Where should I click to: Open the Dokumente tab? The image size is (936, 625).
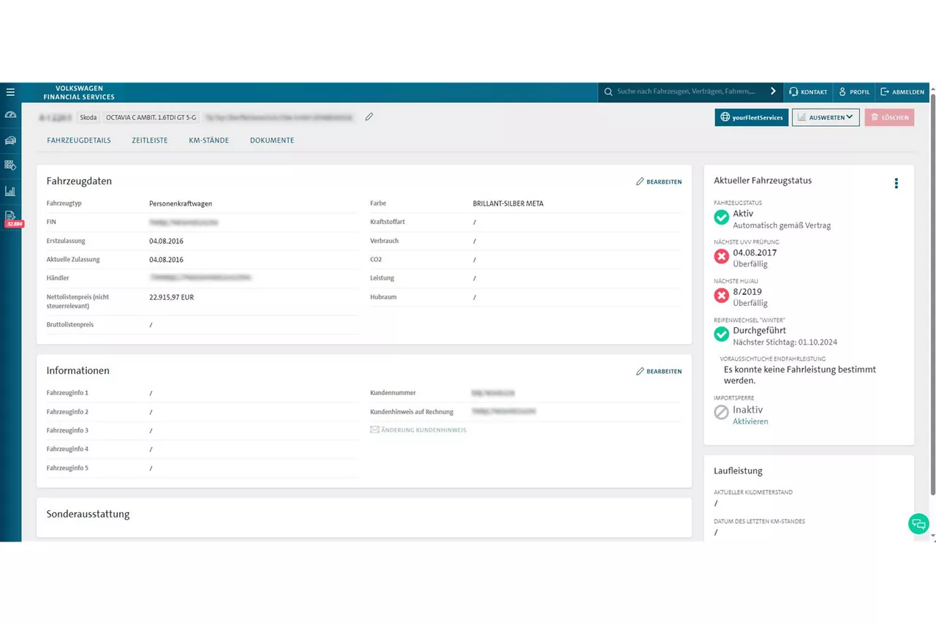coord(272,141)
